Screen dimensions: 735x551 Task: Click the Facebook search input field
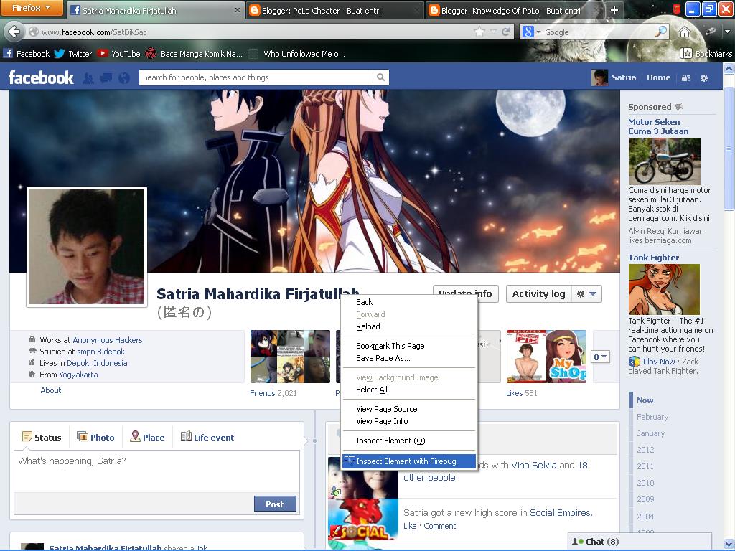(256, 77)
